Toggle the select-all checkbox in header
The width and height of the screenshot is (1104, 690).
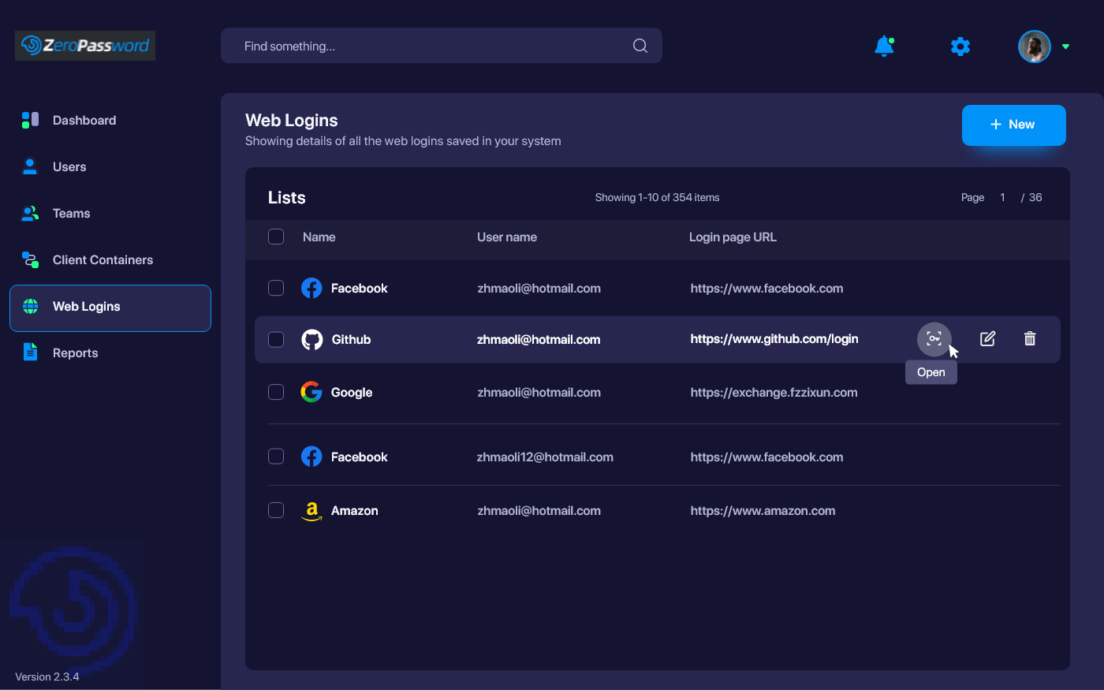276,237
